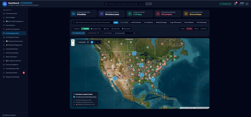Screen dimensions: 251x117
Task: Fly to Secret (Illinois) hub
Action: (x=189, y=23)
